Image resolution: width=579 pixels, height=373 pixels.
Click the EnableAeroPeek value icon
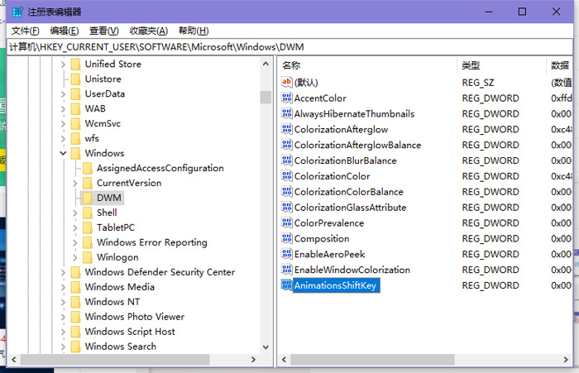[x=287, y=255]
